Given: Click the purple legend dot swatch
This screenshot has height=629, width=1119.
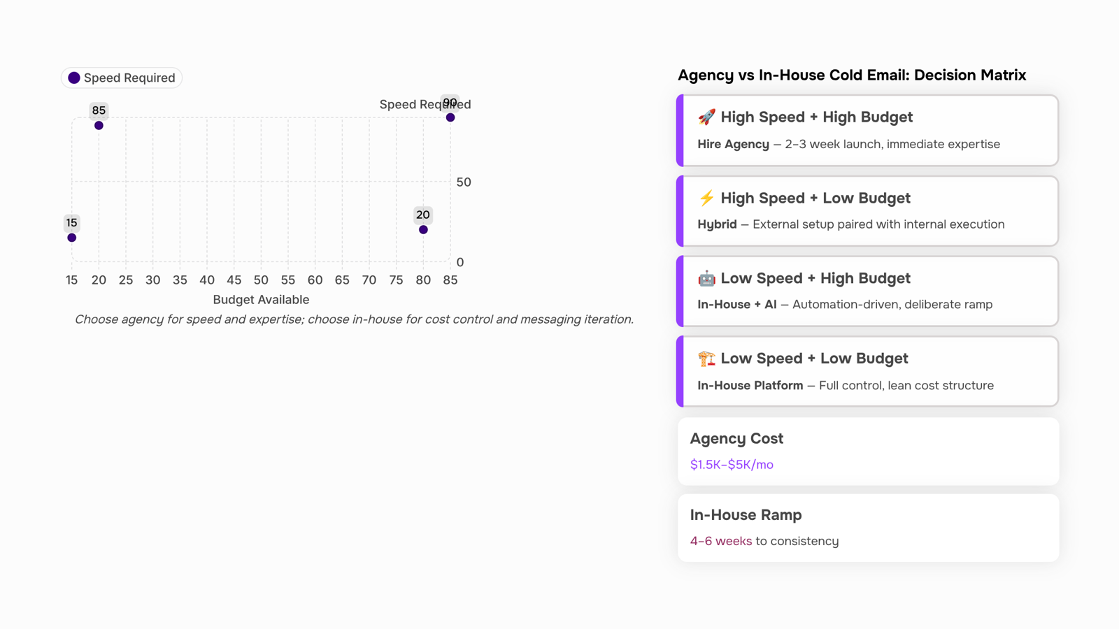Looking at the screenshot, I should click(74, 78).
